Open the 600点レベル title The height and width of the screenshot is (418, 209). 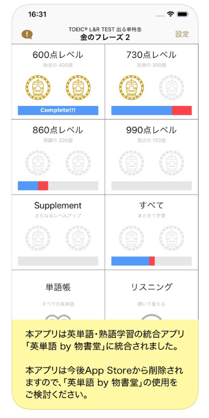point(58,55)
